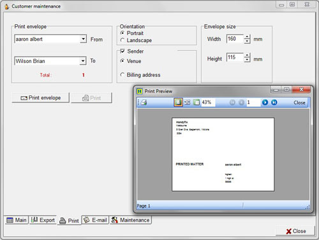Jump to last page in Print Preview
This screenshot has height=240, width=319.
coord(274,102)
